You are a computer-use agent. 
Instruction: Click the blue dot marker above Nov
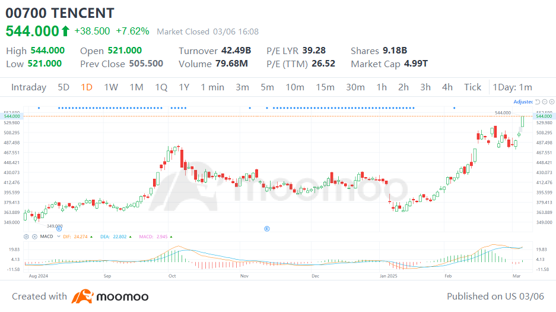(250, 108)
